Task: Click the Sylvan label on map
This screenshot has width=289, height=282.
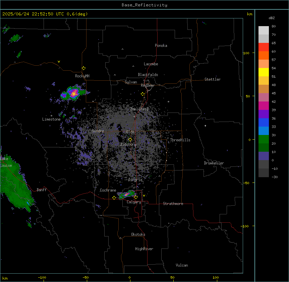Action: (131, 82)
